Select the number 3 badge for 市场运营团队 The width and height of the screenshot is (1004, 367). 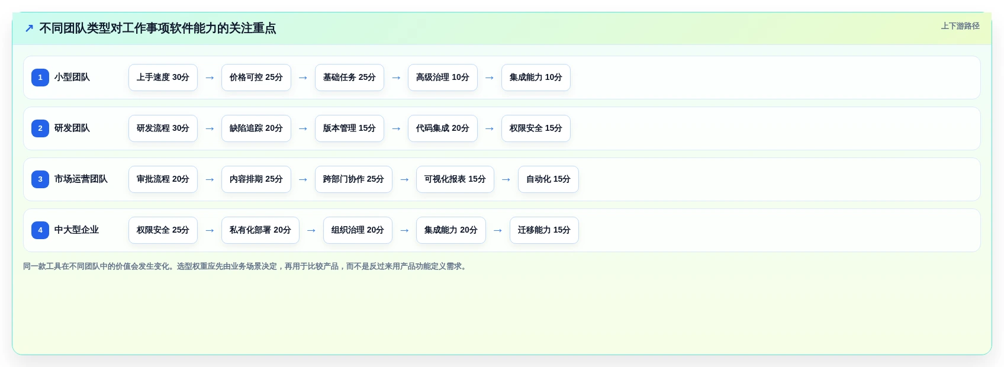point(40,179)
